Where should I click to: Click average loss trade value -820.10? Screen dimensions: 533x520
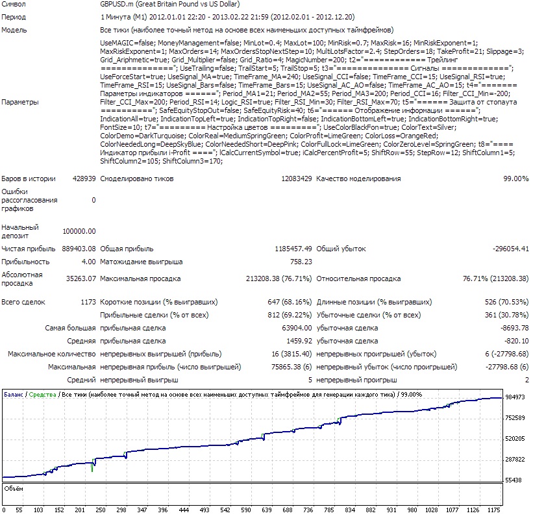(x=517, y=341)
